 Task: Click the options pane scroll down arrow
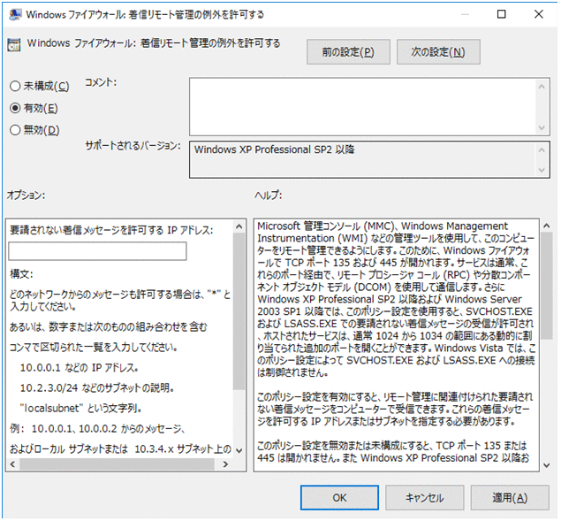tap(239, 450)
